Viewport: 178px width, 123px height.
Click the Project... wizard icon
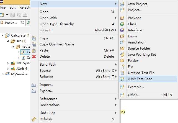coord(122,10)
